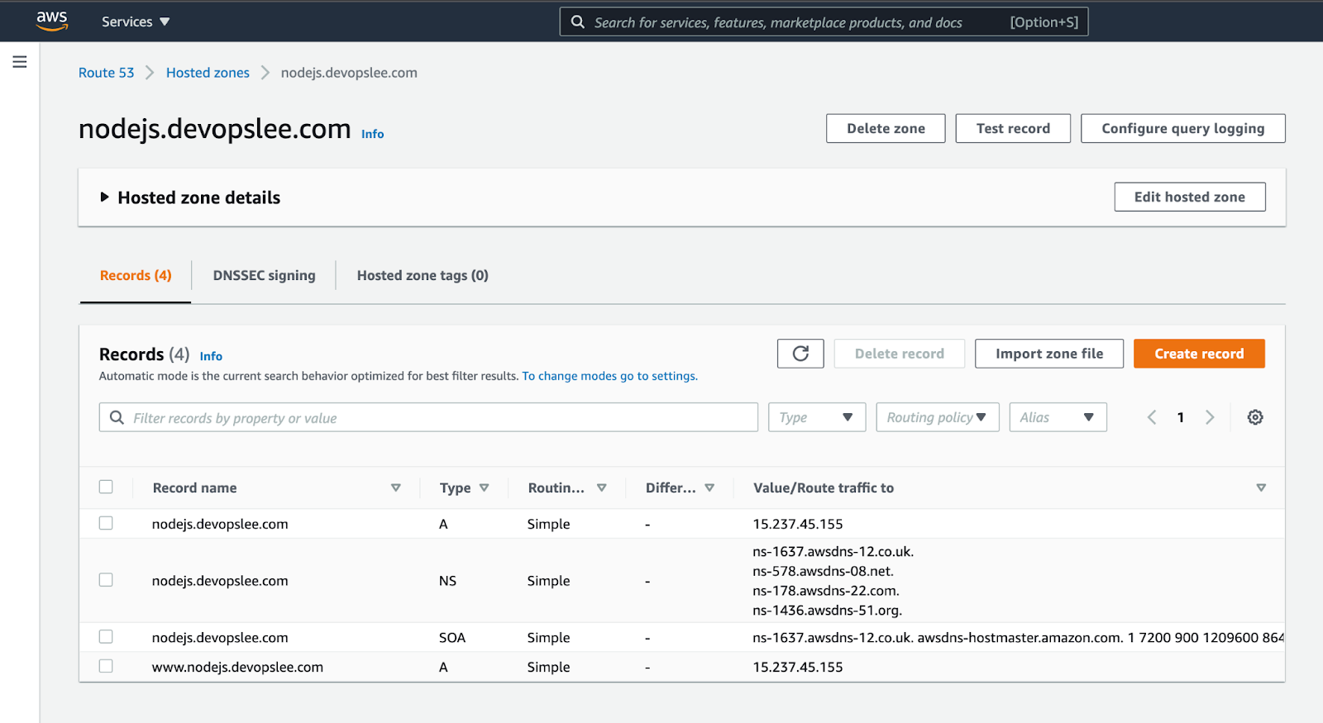The height and width of the screenshot is (723, 1323).
Task: Toggle the select-all records checkbox
Action: pyautogui.click(x=106, y=487)
